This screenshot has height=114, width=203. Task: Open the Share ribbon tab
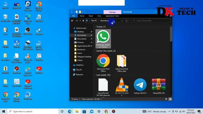click(x=91, y=16)
